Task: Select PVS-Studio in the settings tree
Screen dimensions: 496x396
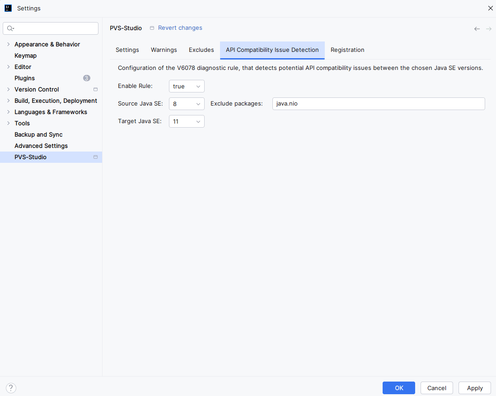Action: (x=51, y=157)
